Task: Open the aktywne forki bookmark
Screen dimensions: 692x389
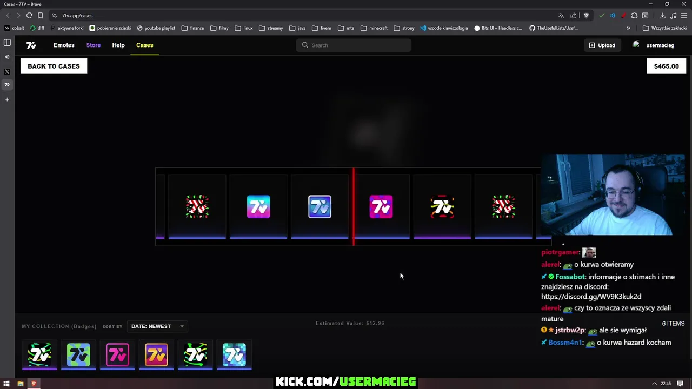Action: pyautogui.click(x=67, y=28)
